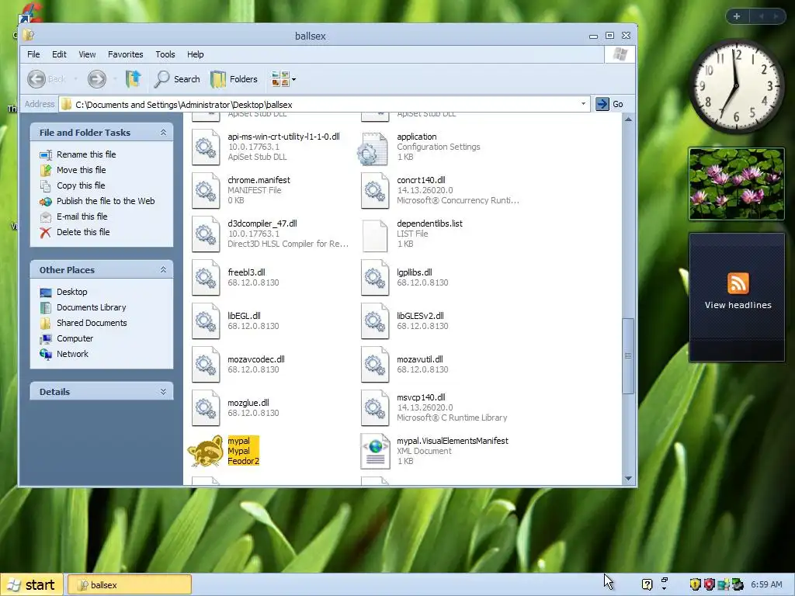Click the Back arrow toolbar button
Screen dimensions: 795x596
[x=36, y=79]
